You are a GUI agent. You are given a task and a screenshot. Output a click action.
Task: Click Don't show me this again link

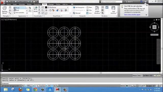pyautogui.click(x=132, y=15)
